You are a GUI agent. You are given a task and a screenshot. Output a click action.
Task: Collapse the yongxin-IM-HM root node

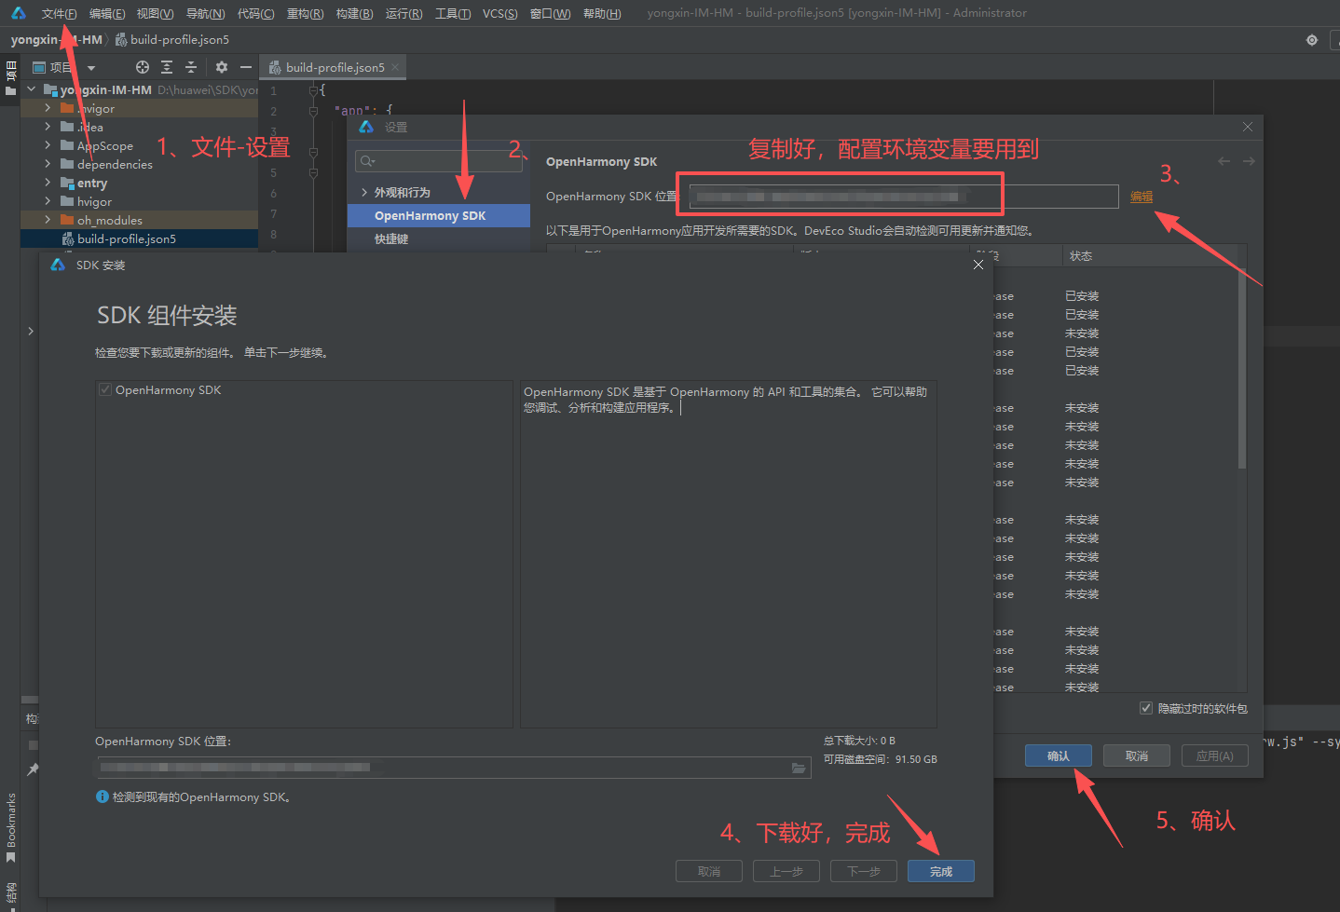tap(32, 89)
